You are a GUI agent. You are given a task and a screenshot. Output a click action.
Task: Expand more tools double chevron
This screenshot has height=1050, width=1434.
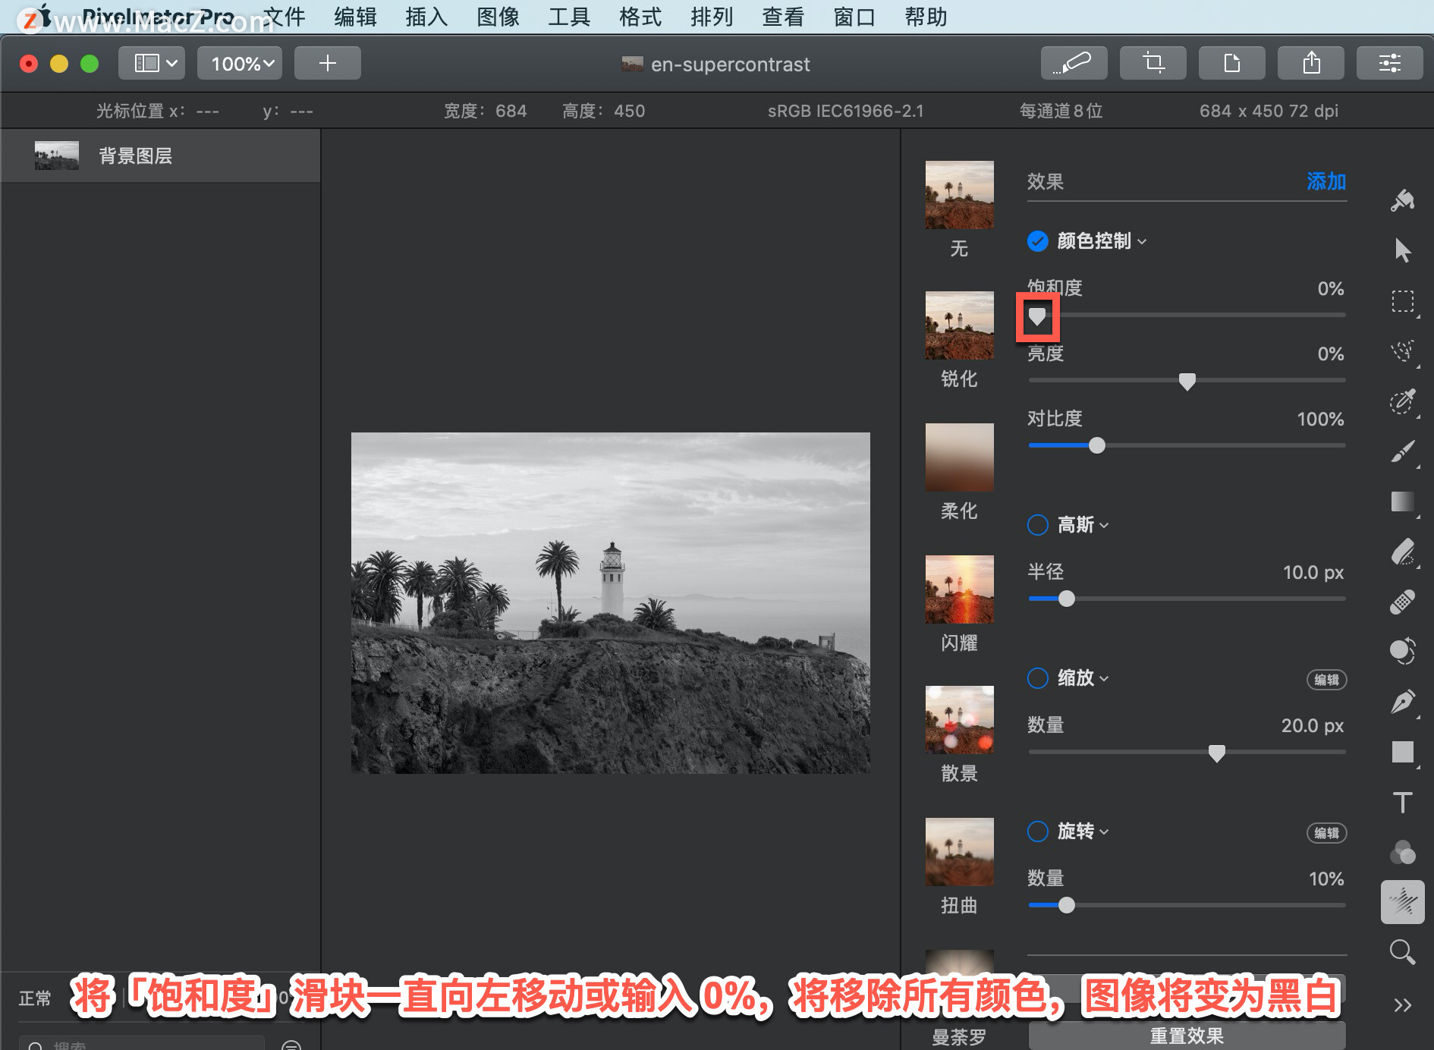(x=1402, y=1005)
